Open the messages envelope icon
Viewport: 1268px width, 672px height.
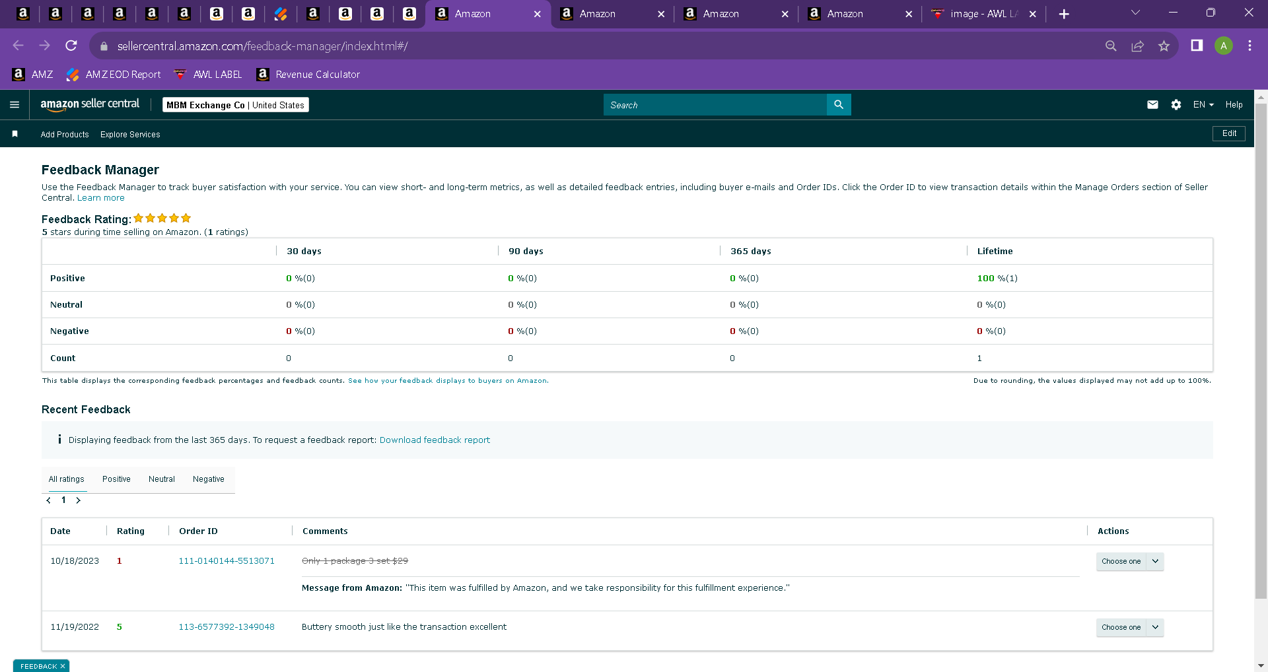[x=1152, y=104]
